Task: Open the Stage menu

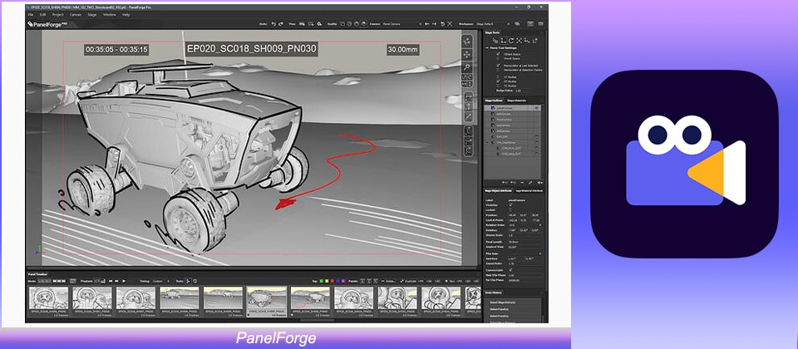Action: [92, 15]
